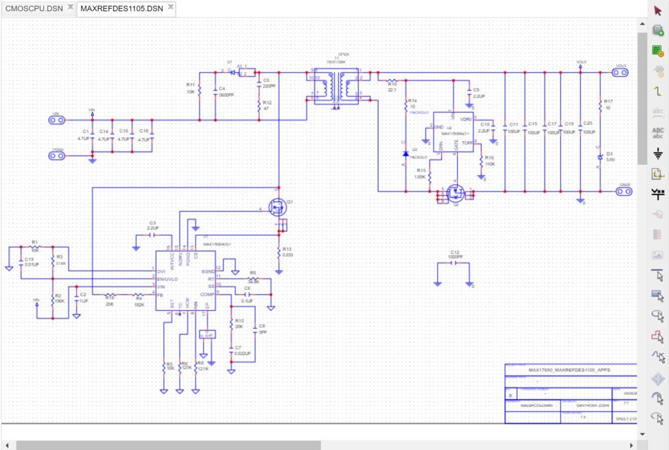Select the VIN input connector
Viewport: 669px width, 450px height.
pyautogui.click(x=57, y=120)
